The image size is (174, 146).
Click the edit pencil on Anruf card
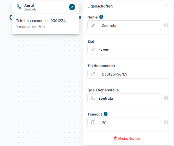(x=72, y=7)
